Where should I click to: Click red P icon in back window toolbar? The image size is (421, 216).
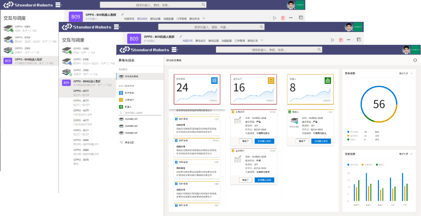pos(283,18)
